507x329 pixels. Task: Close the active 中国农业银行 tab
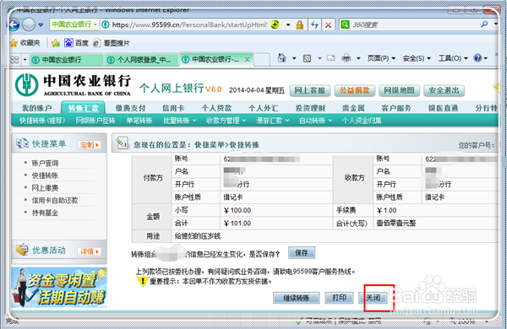(247, 59)
